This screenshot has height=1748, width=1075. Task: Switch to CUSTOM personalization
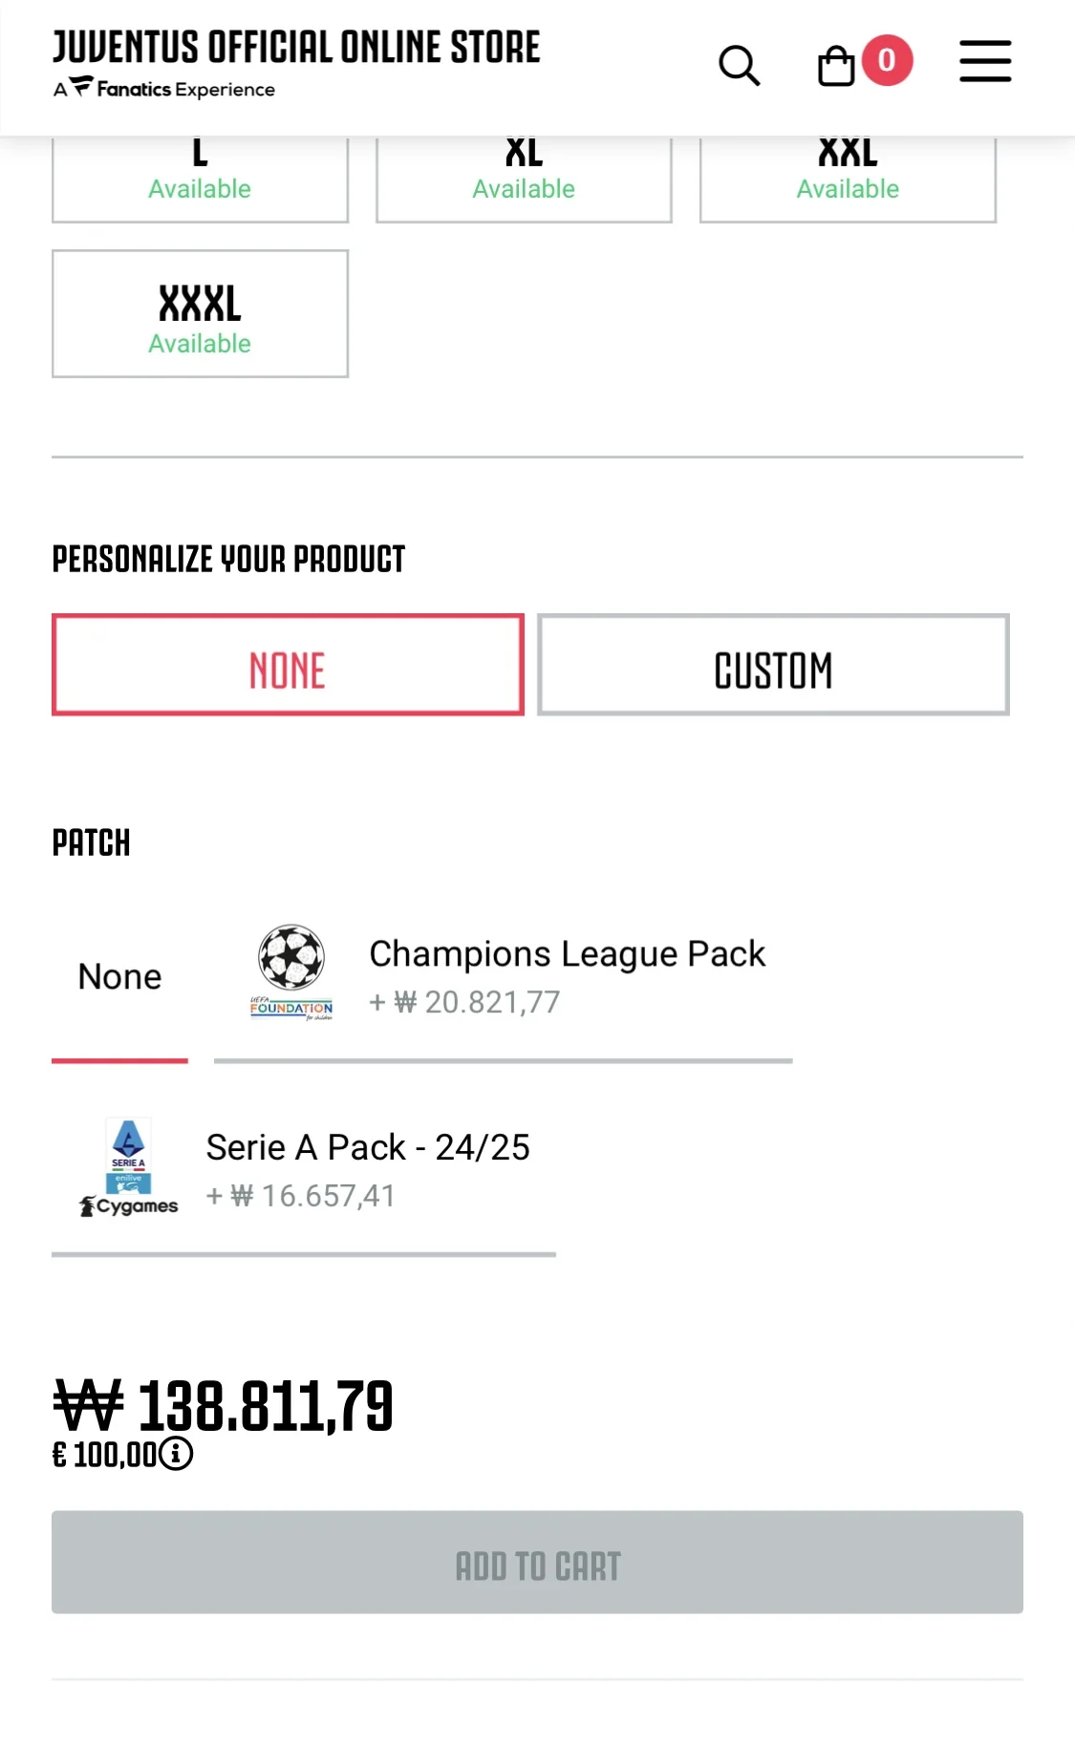point(773,665)
